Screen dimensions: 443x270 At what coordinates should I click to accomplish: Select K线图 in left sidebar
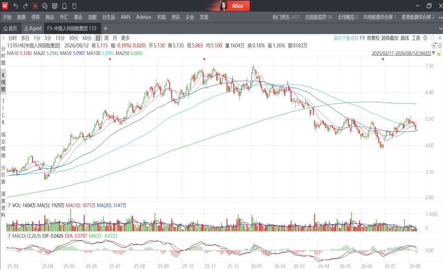tap(3, 82)
